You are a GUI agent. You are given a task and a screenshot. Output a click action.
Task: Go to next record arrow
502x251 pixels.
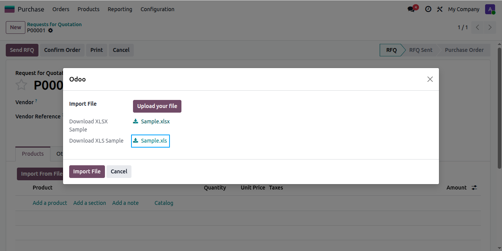(490, 27)
